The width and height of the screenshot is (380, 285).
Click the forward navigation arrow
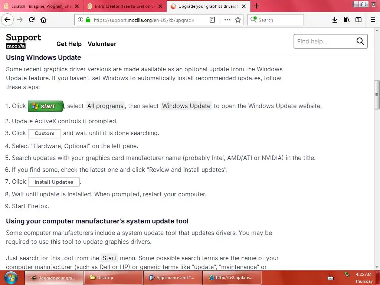tap(20, 20)
